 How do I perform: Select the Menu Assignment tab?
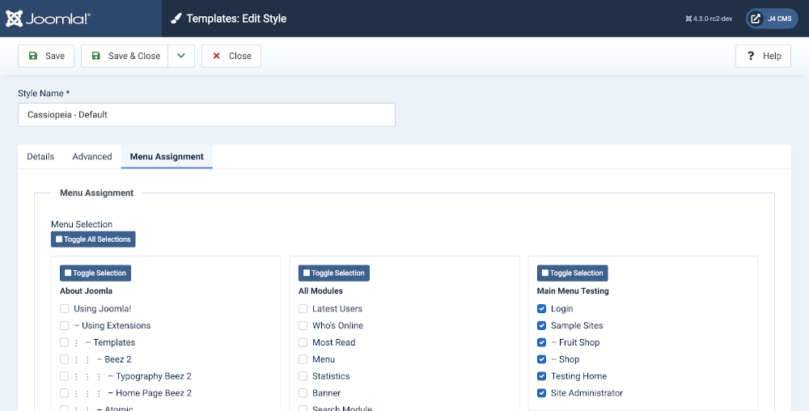coord(167,156)
